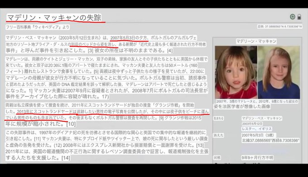Click the 状態 infobox label
Image resolution: width=308 pixels, height=177 pixels.
coord(217,158)
